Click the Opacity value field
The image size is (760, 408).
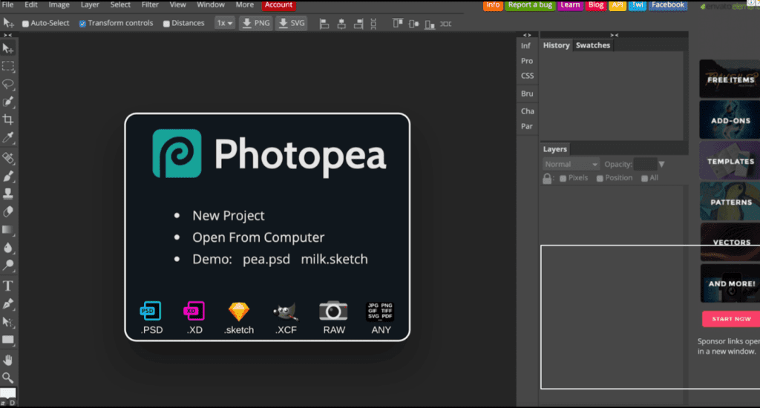(645, 164)
